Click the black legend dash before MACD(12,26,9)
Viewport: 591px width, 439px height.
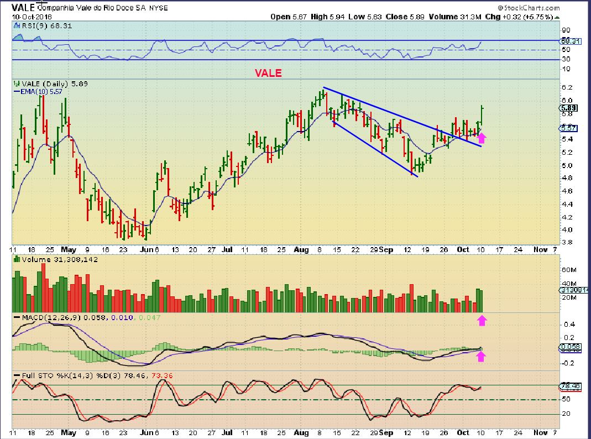pos(17,318)
